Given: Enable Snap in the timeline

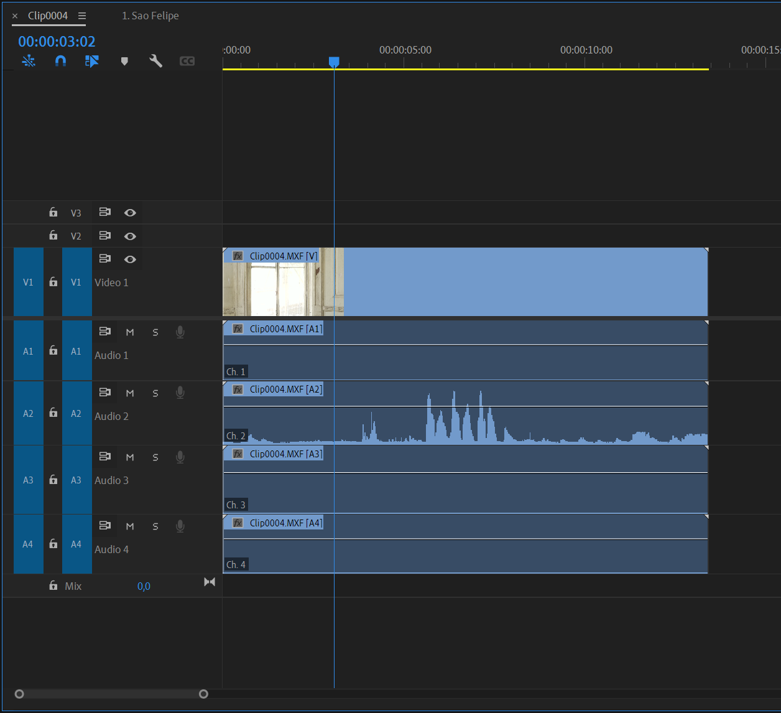Looking at the screenshot, I should coord(60,60).
